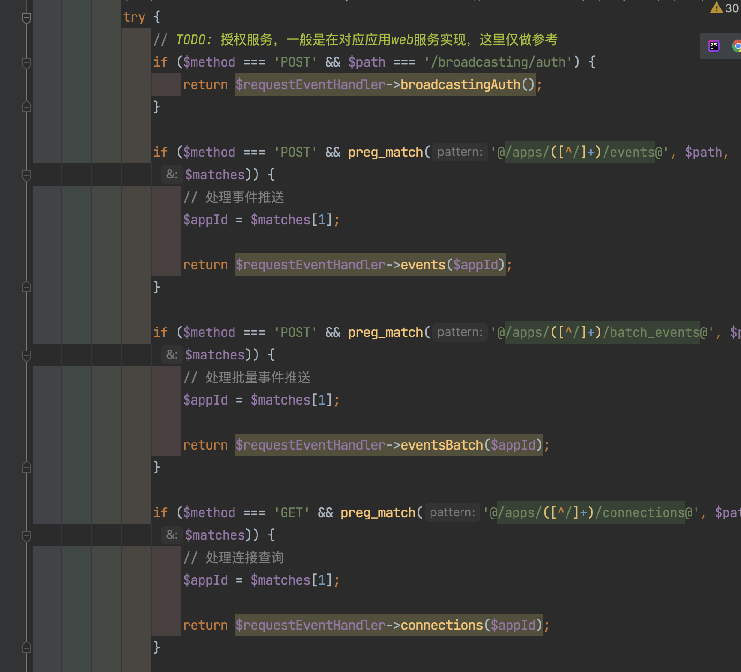Viewport: 741px width, 672px height.
Task: Click the connections($appId) method call
Action: pos(471,625)
